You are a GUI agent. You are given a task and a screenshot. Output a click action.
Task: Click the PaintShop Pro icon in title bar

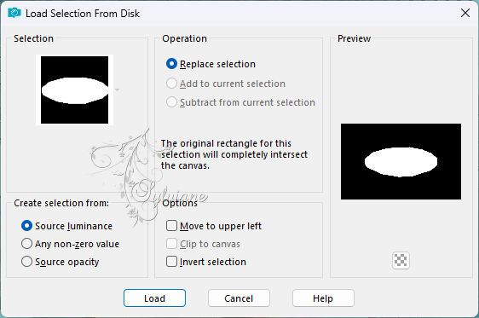14,13
